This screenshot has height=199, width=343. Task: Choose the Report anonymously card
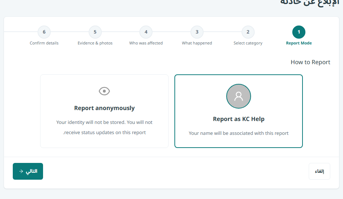pos(104,111)
